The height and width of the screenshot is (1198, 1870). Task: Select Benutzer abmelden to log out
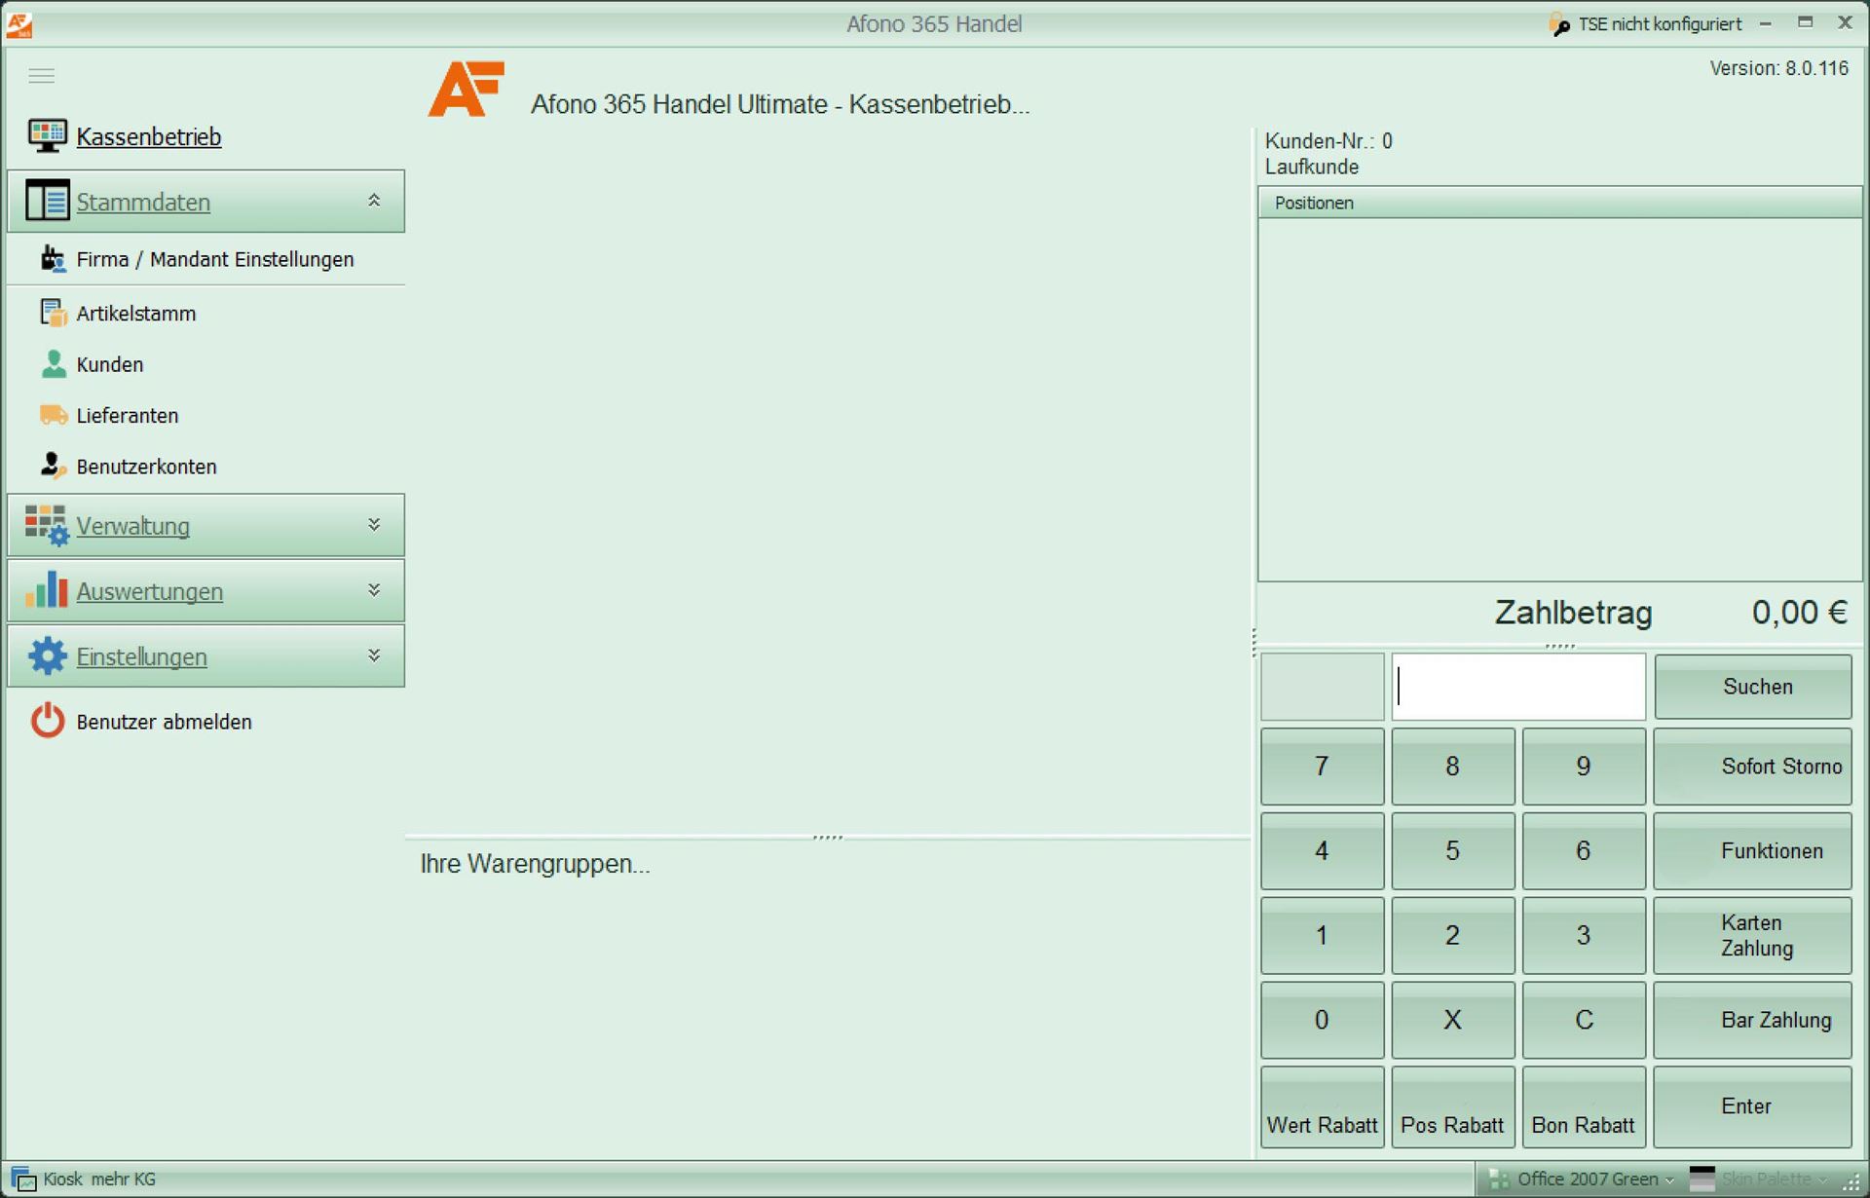pos(165,722)
